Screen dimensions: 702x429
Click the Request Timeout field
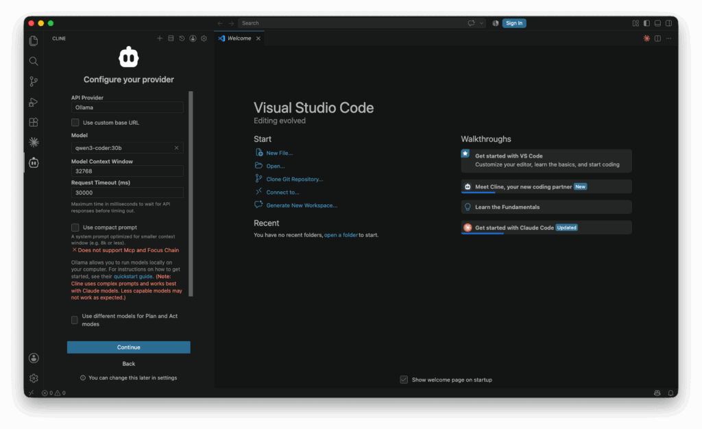127,193
